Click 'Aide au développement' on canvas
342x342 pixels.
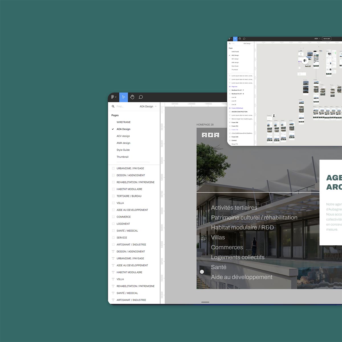point(242,277)
